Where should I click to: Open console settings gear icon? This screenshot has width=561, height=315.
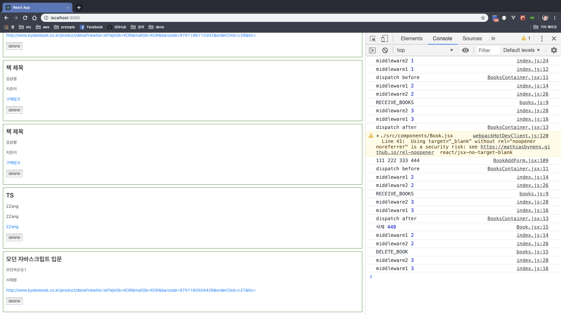554,50
